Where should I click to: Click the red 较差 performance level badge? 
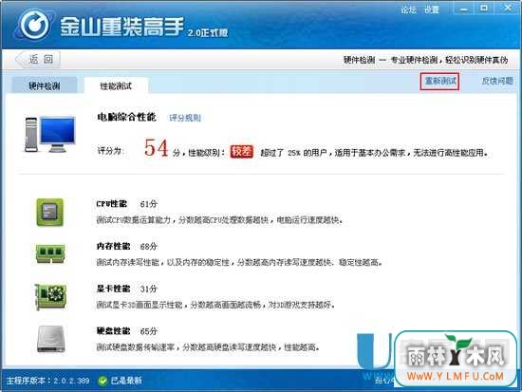[x=242, y=152]
